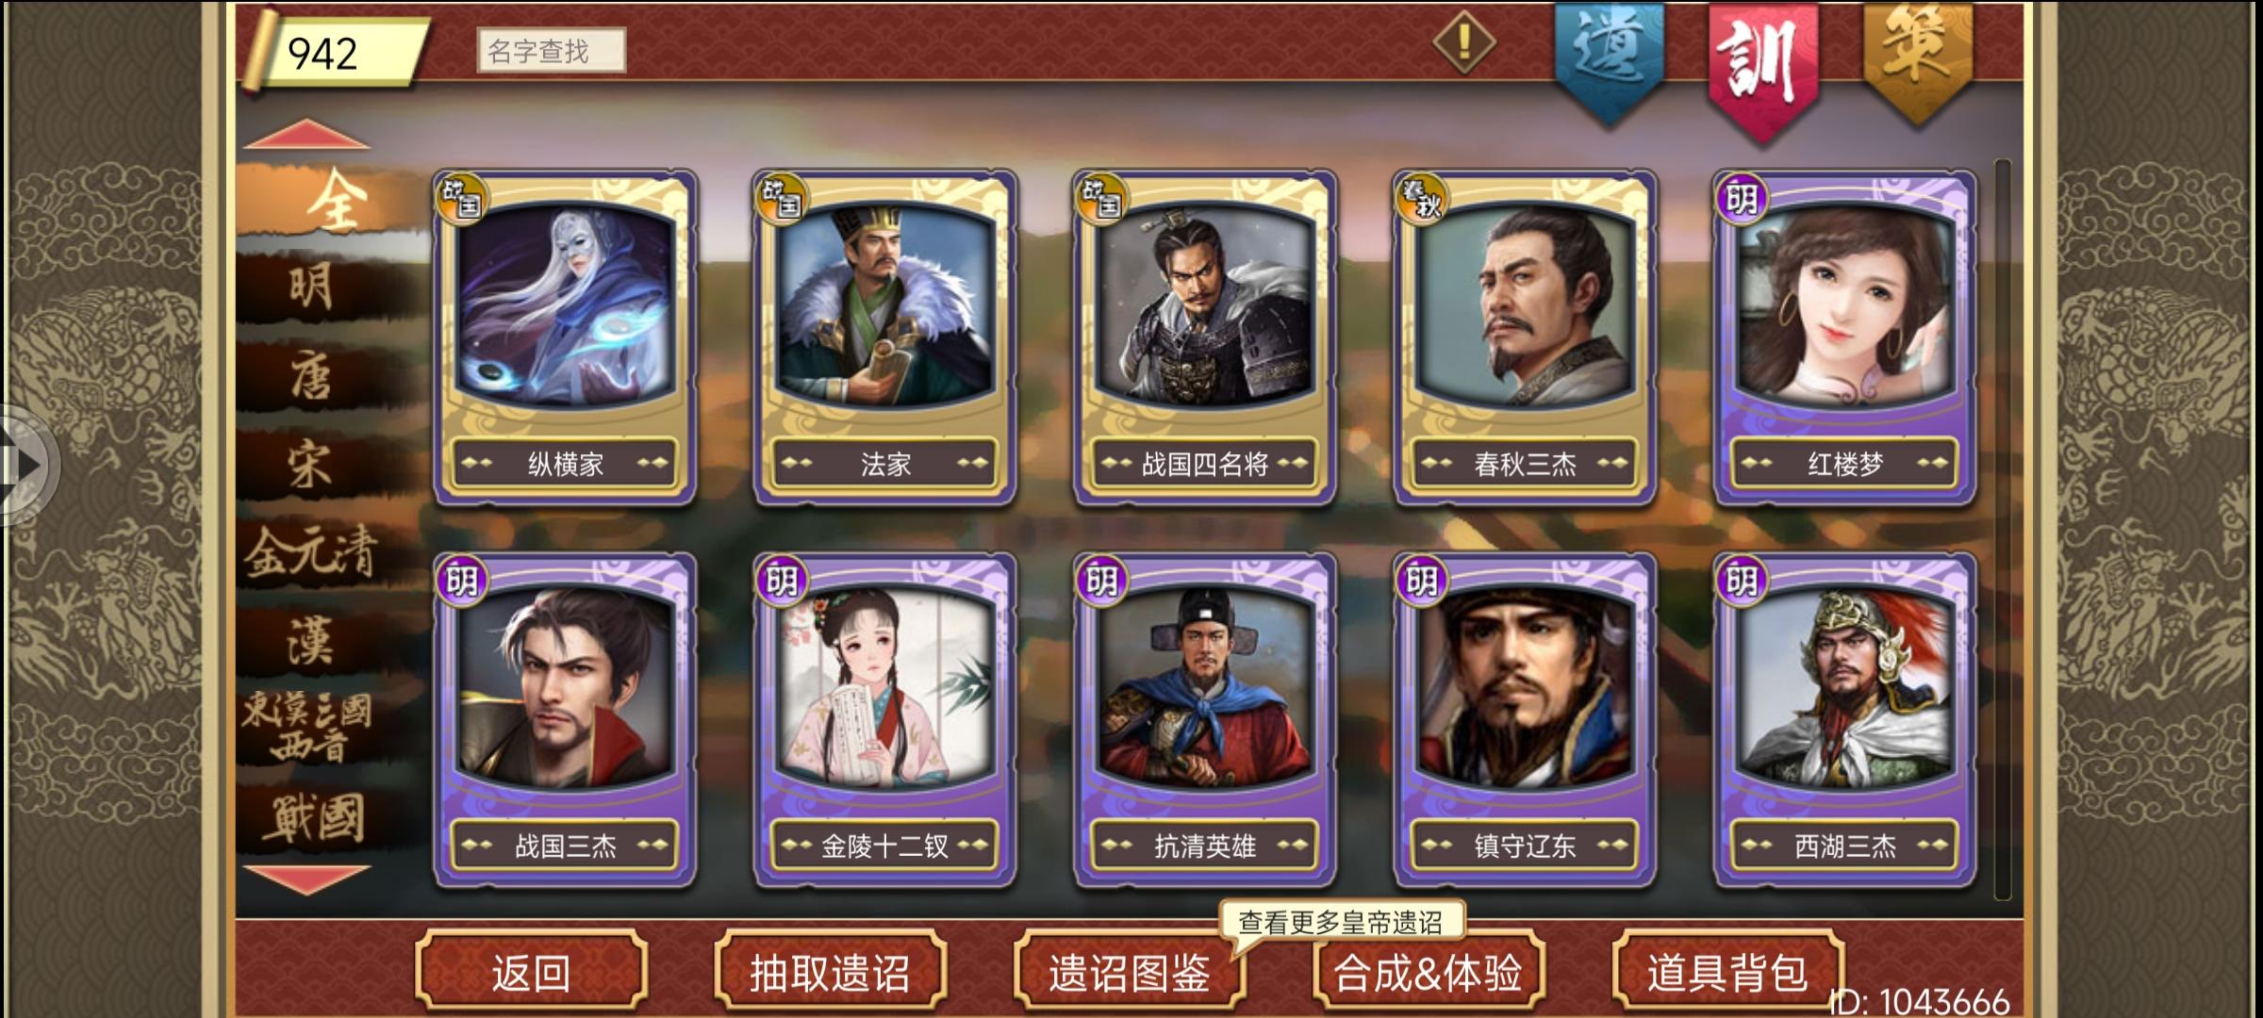Screen dimensions: 2263x1018
Task: Click the side floating arrow handle
Action: [x=26, y=465]
